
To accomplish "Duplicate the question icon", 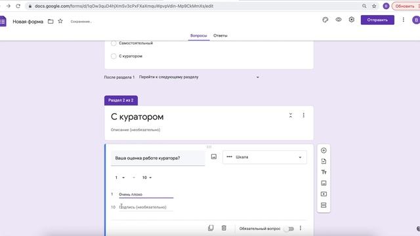I will [x=211, y=228].
